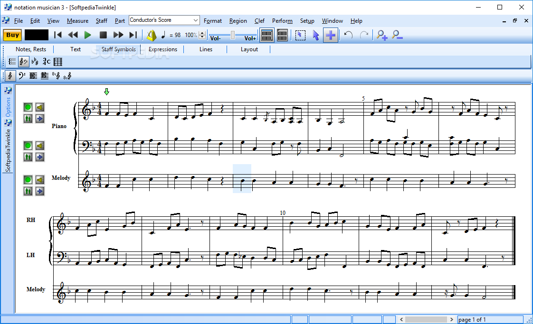Open the chord grid palette icon
This screenshot has width=533, height=324.
(58, 62)
